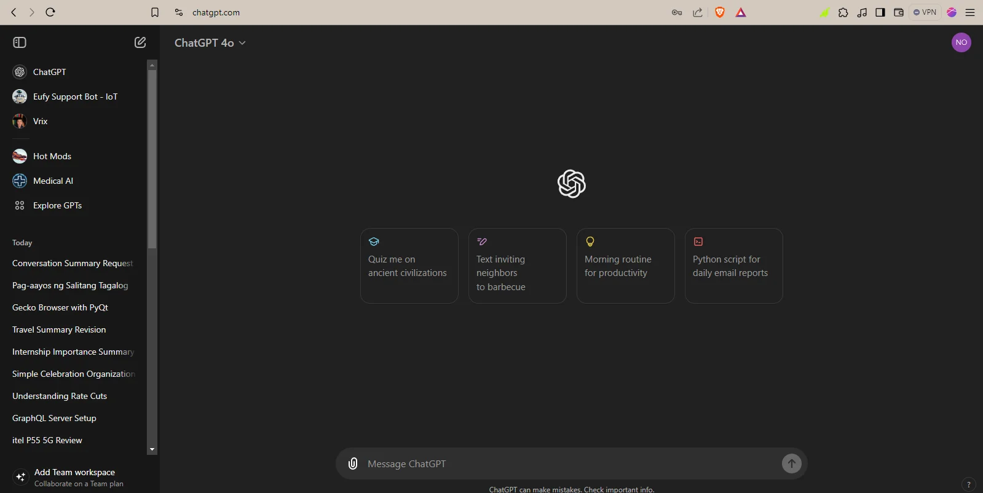Send message with the up arrow button
The height and width of the screenshot is (493, 983).
tap(792, 463)
